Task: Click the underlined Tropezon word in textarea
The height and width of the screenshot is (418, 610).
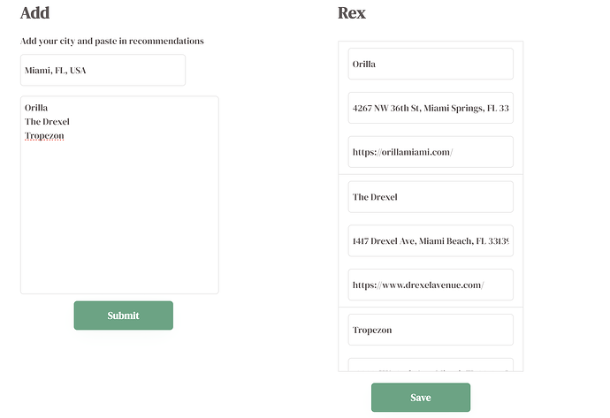Action: [x=45, y=136]
